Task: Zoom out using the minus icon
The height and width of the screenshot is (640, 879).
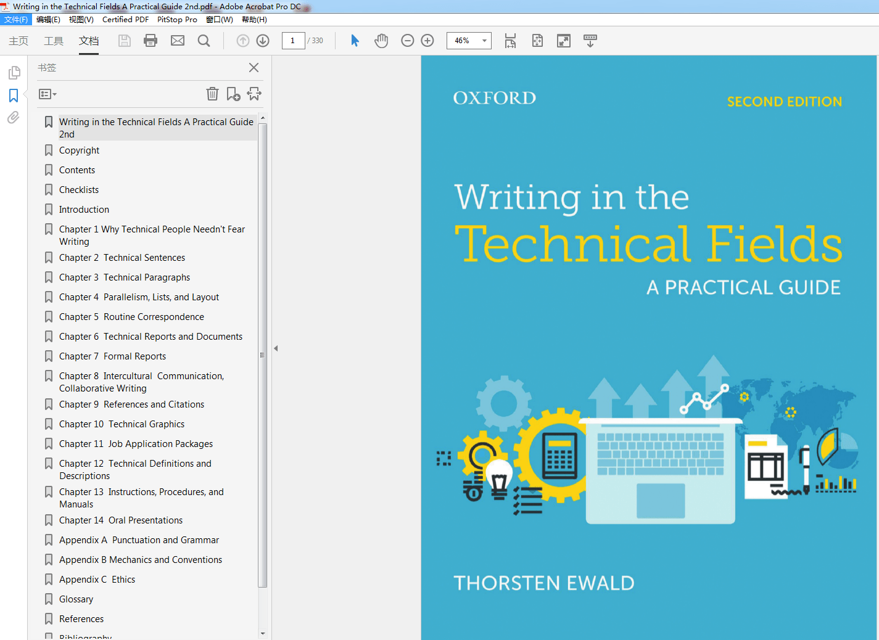Action: [x=407, y=40]
